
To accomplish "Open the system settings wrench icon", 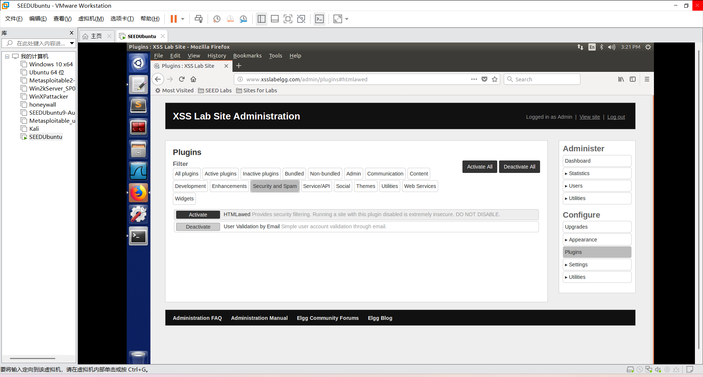I will pos(138,214).
